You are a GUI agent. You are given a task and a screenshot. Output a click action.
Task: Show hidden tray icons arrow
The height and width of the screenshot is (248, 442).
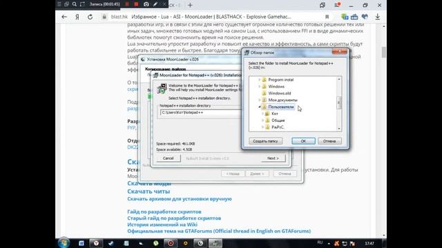pos(329,243)
